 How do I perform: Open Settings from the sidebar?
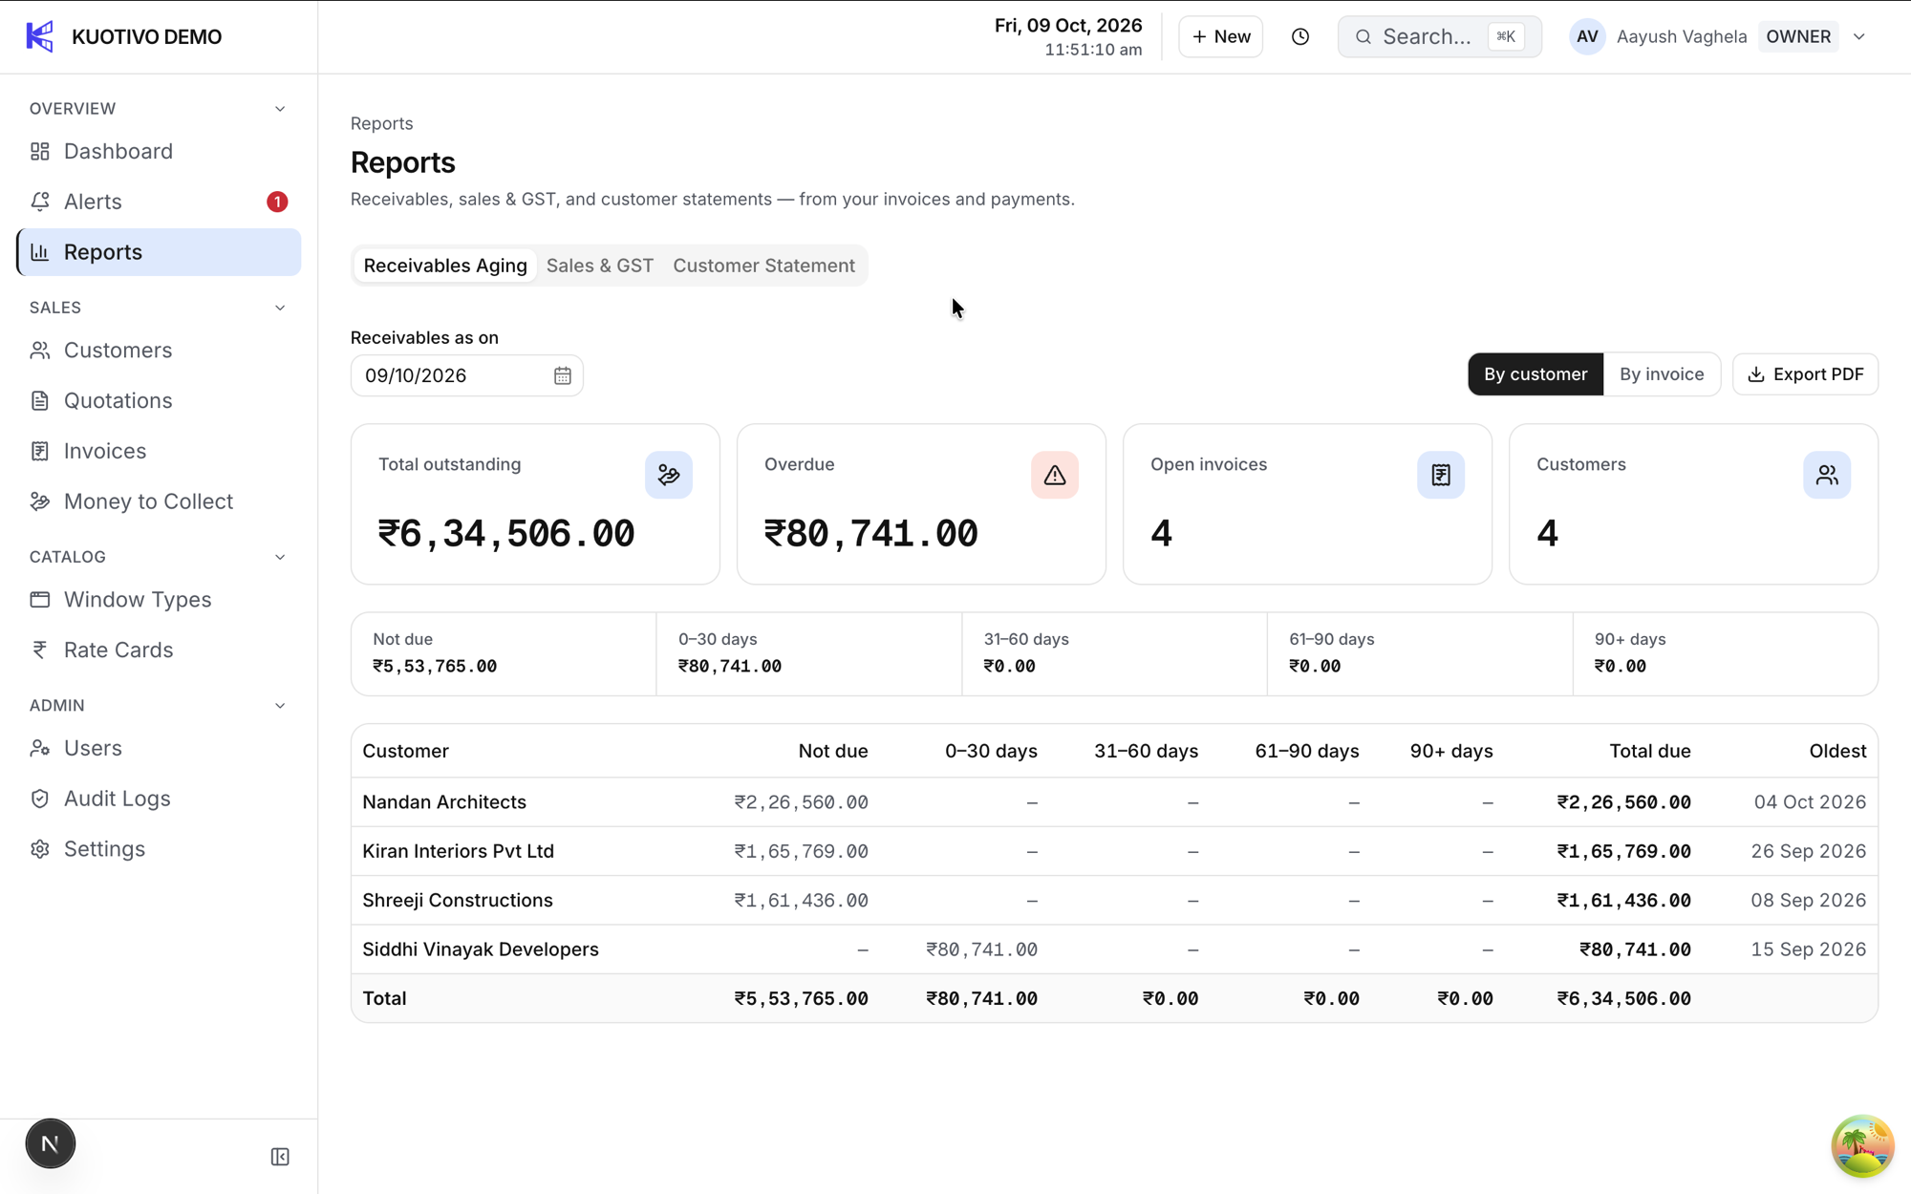[159, 849]
